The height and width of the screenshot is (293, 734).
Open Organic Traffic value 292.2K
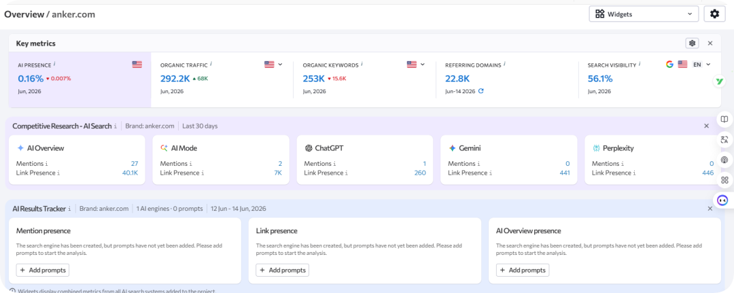point(175,79)
